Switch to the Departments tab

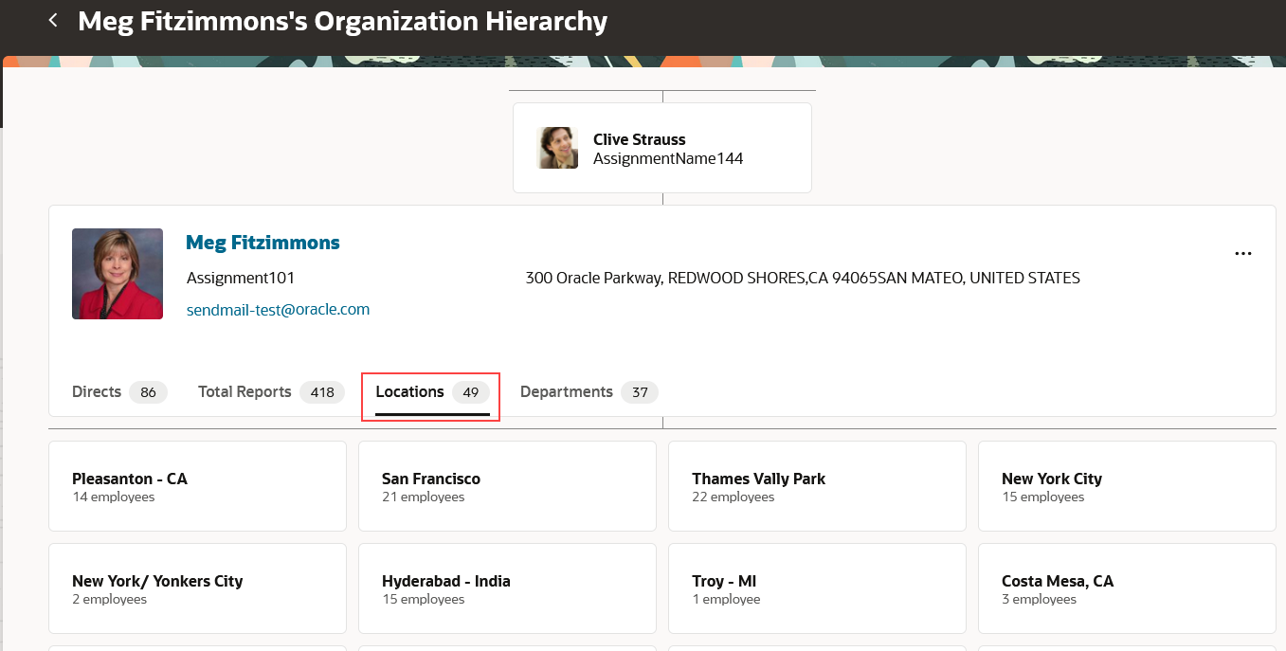coord(589,391)
